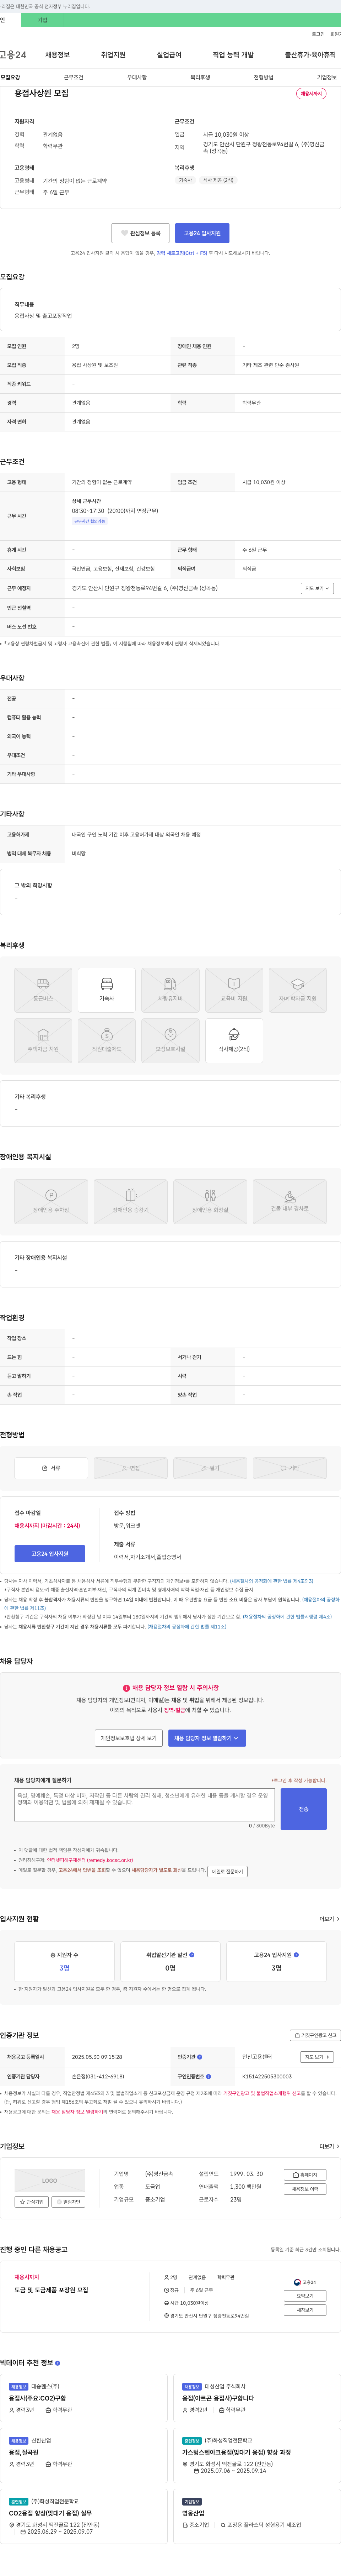Click the 채용정보 더보기 button
The width and height of the screenshot is (341, 2576).
click(305, 2189)
